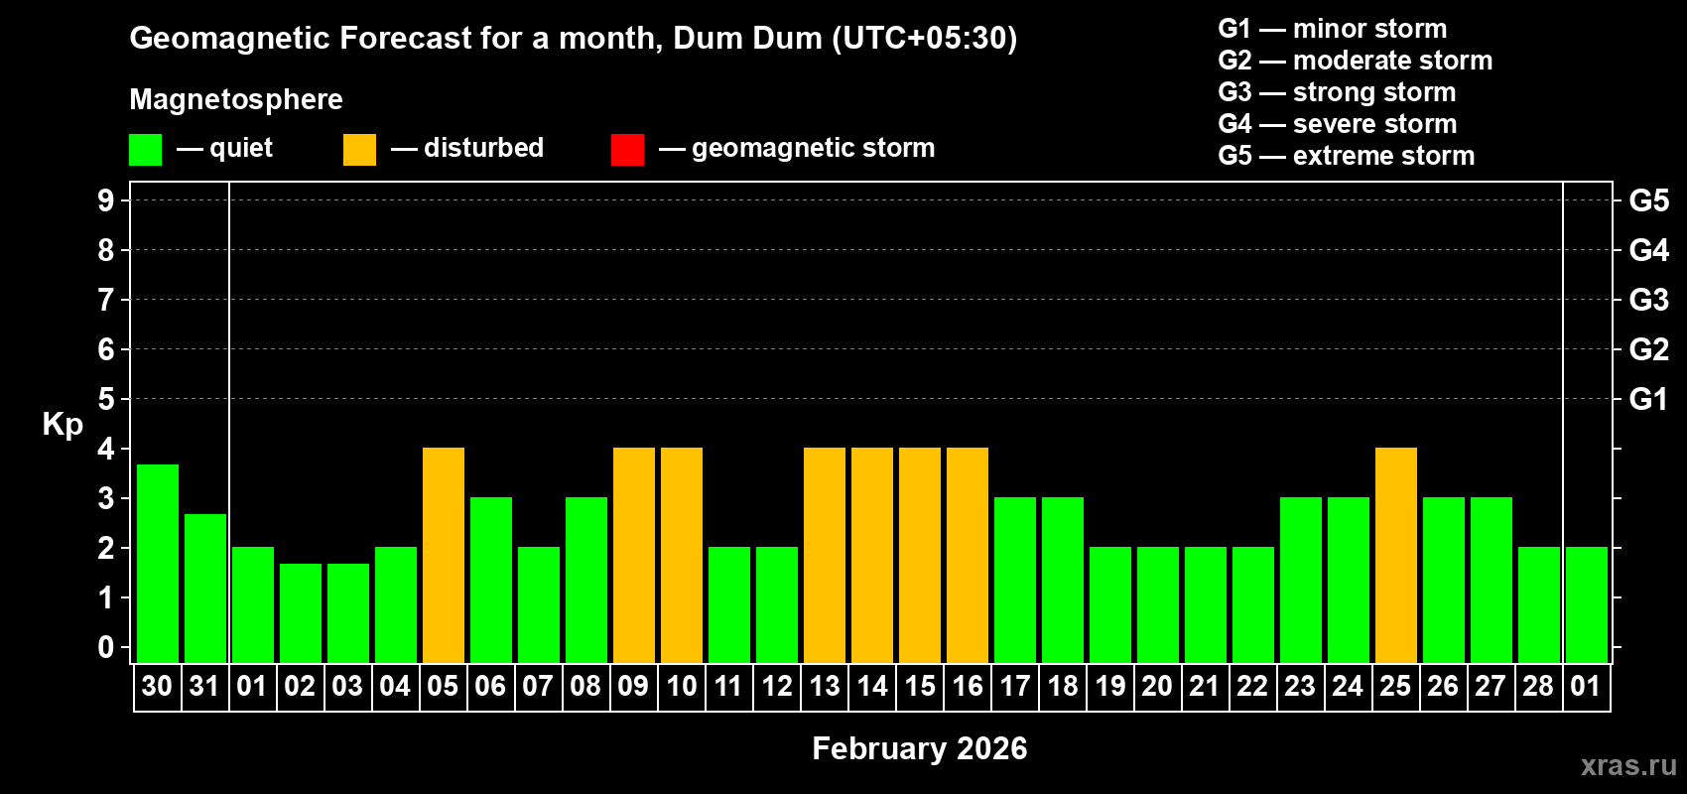Click the green bar for day 02
Viewport: 1687px width, 794px height.
pos(301,613)
